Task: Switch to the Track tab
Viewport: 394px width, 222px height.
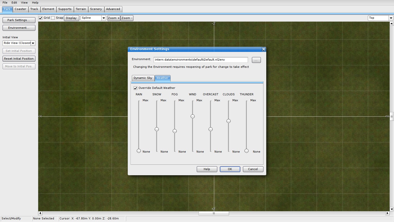Action: click(x=34, y=9)
